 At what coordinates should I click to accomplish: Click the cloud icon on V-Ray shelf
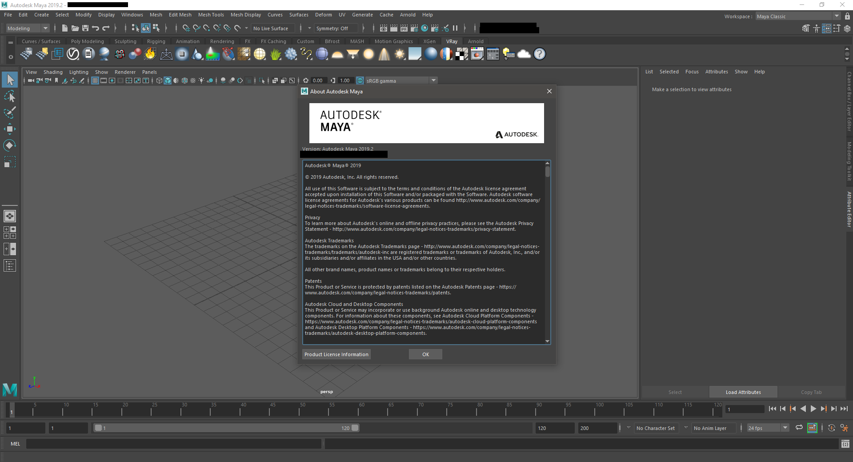[x=524, y=54]
